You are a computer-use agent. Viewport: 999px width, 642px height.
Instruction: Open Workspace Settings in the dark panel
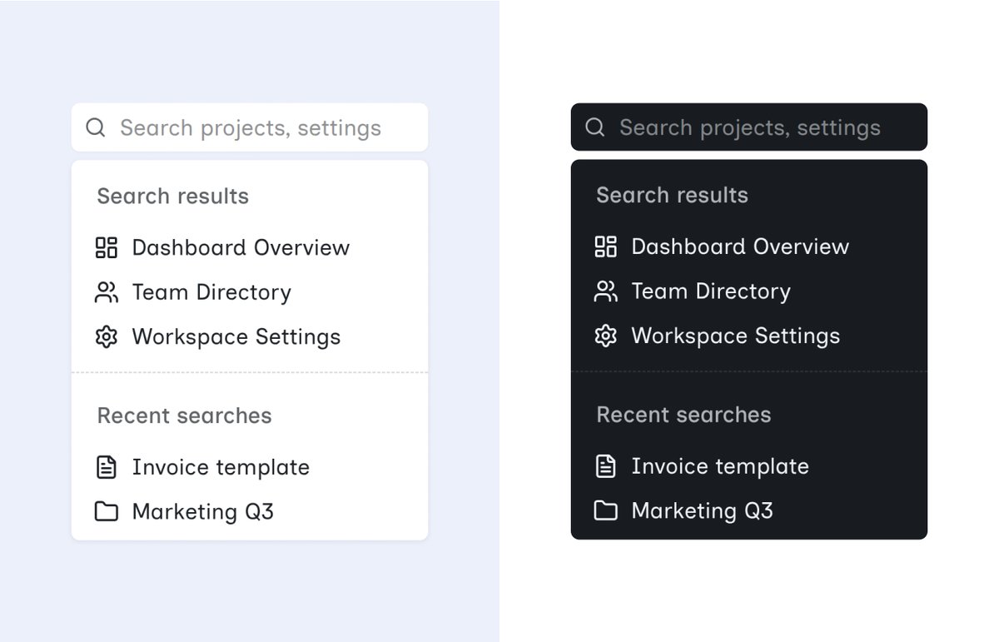(x=749, y=336)
